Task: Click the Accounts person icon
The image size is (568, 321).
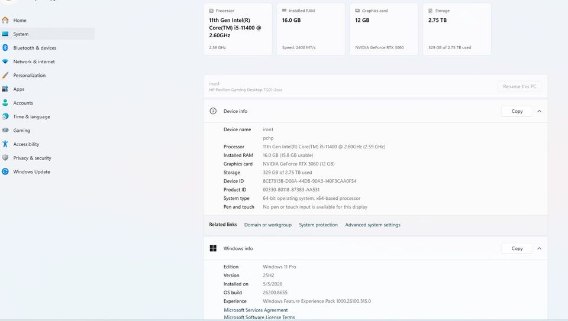Action: (5, 103)
